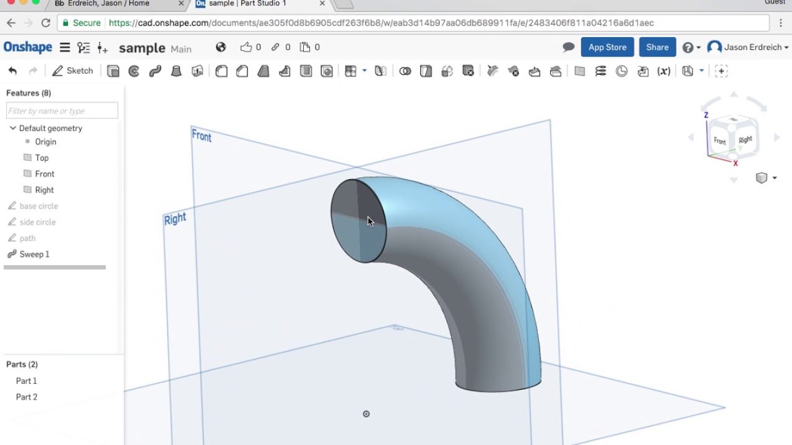This screenshot has width=792, height=445.
Task: Select the Sweep tool in toolbar
Action: (x=155, y=71)
